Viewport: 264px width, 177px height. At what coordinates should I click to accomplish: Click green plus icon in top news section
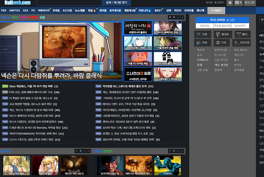point(182,17)
